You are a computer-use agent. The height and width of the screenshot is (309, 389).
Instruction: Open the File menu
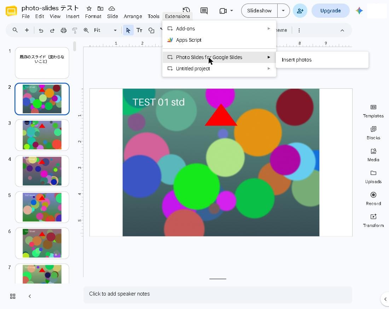pyautogui.click(x=25, y=16)
